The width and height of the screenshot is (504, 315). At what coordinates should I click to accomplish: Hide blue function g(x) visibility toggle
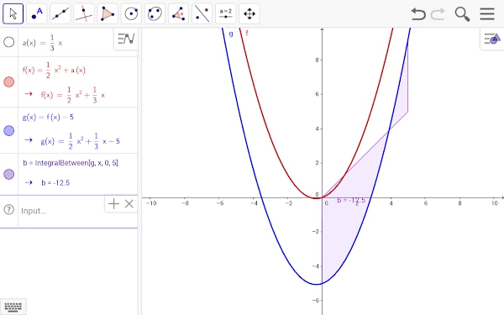8,130
